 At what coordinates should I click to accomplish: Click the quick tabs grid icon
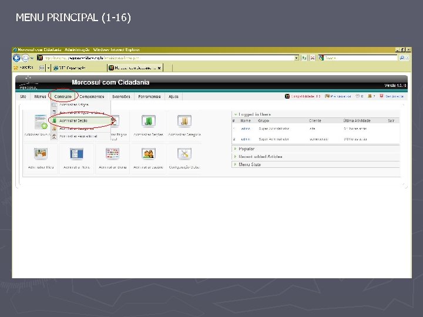coord(42,68)
